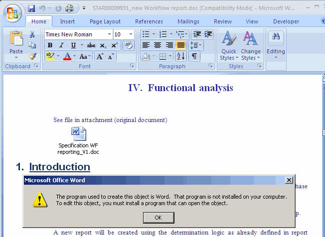Screen dimensions: 325x237
Task: Open the Developer tab
Action: click(286, 21)
